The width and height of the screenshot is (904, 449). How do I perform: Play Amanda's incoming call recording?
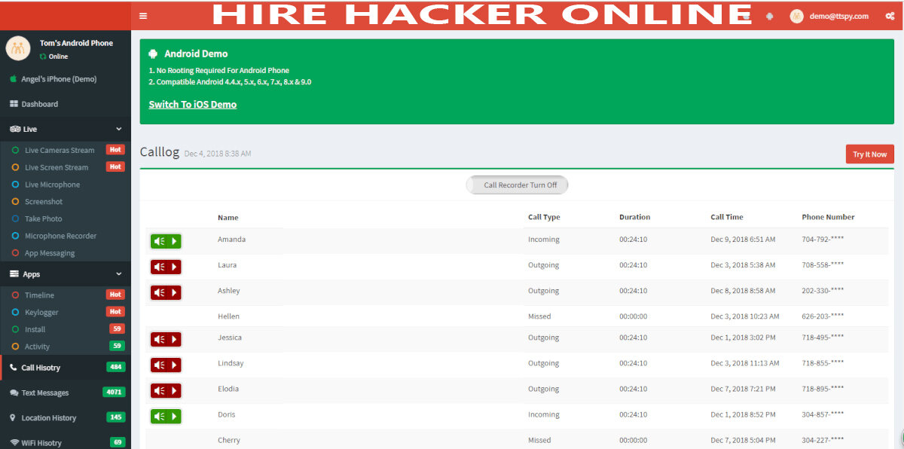coord(166,241)
